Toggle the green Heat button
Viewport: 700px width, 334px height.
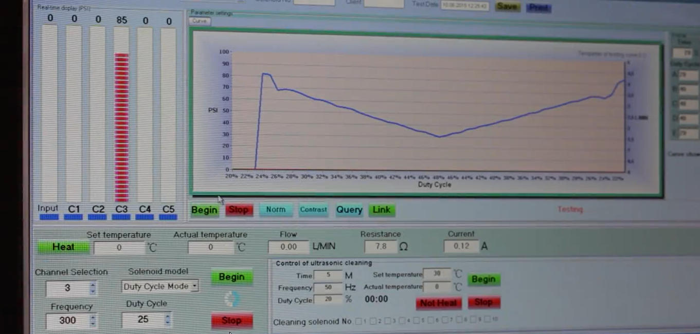pyautogui.click(x=63, y=247)
